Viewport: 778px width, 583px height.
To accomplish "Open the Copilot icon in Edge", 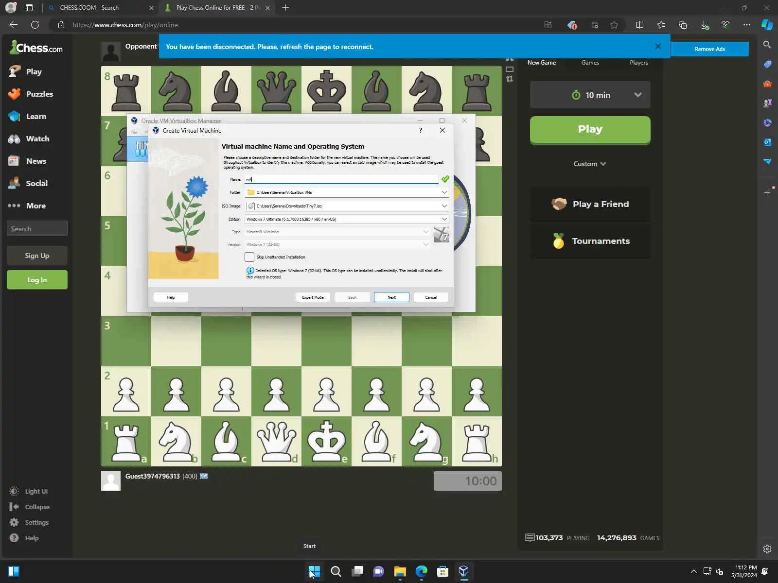I will coord(767,25).
